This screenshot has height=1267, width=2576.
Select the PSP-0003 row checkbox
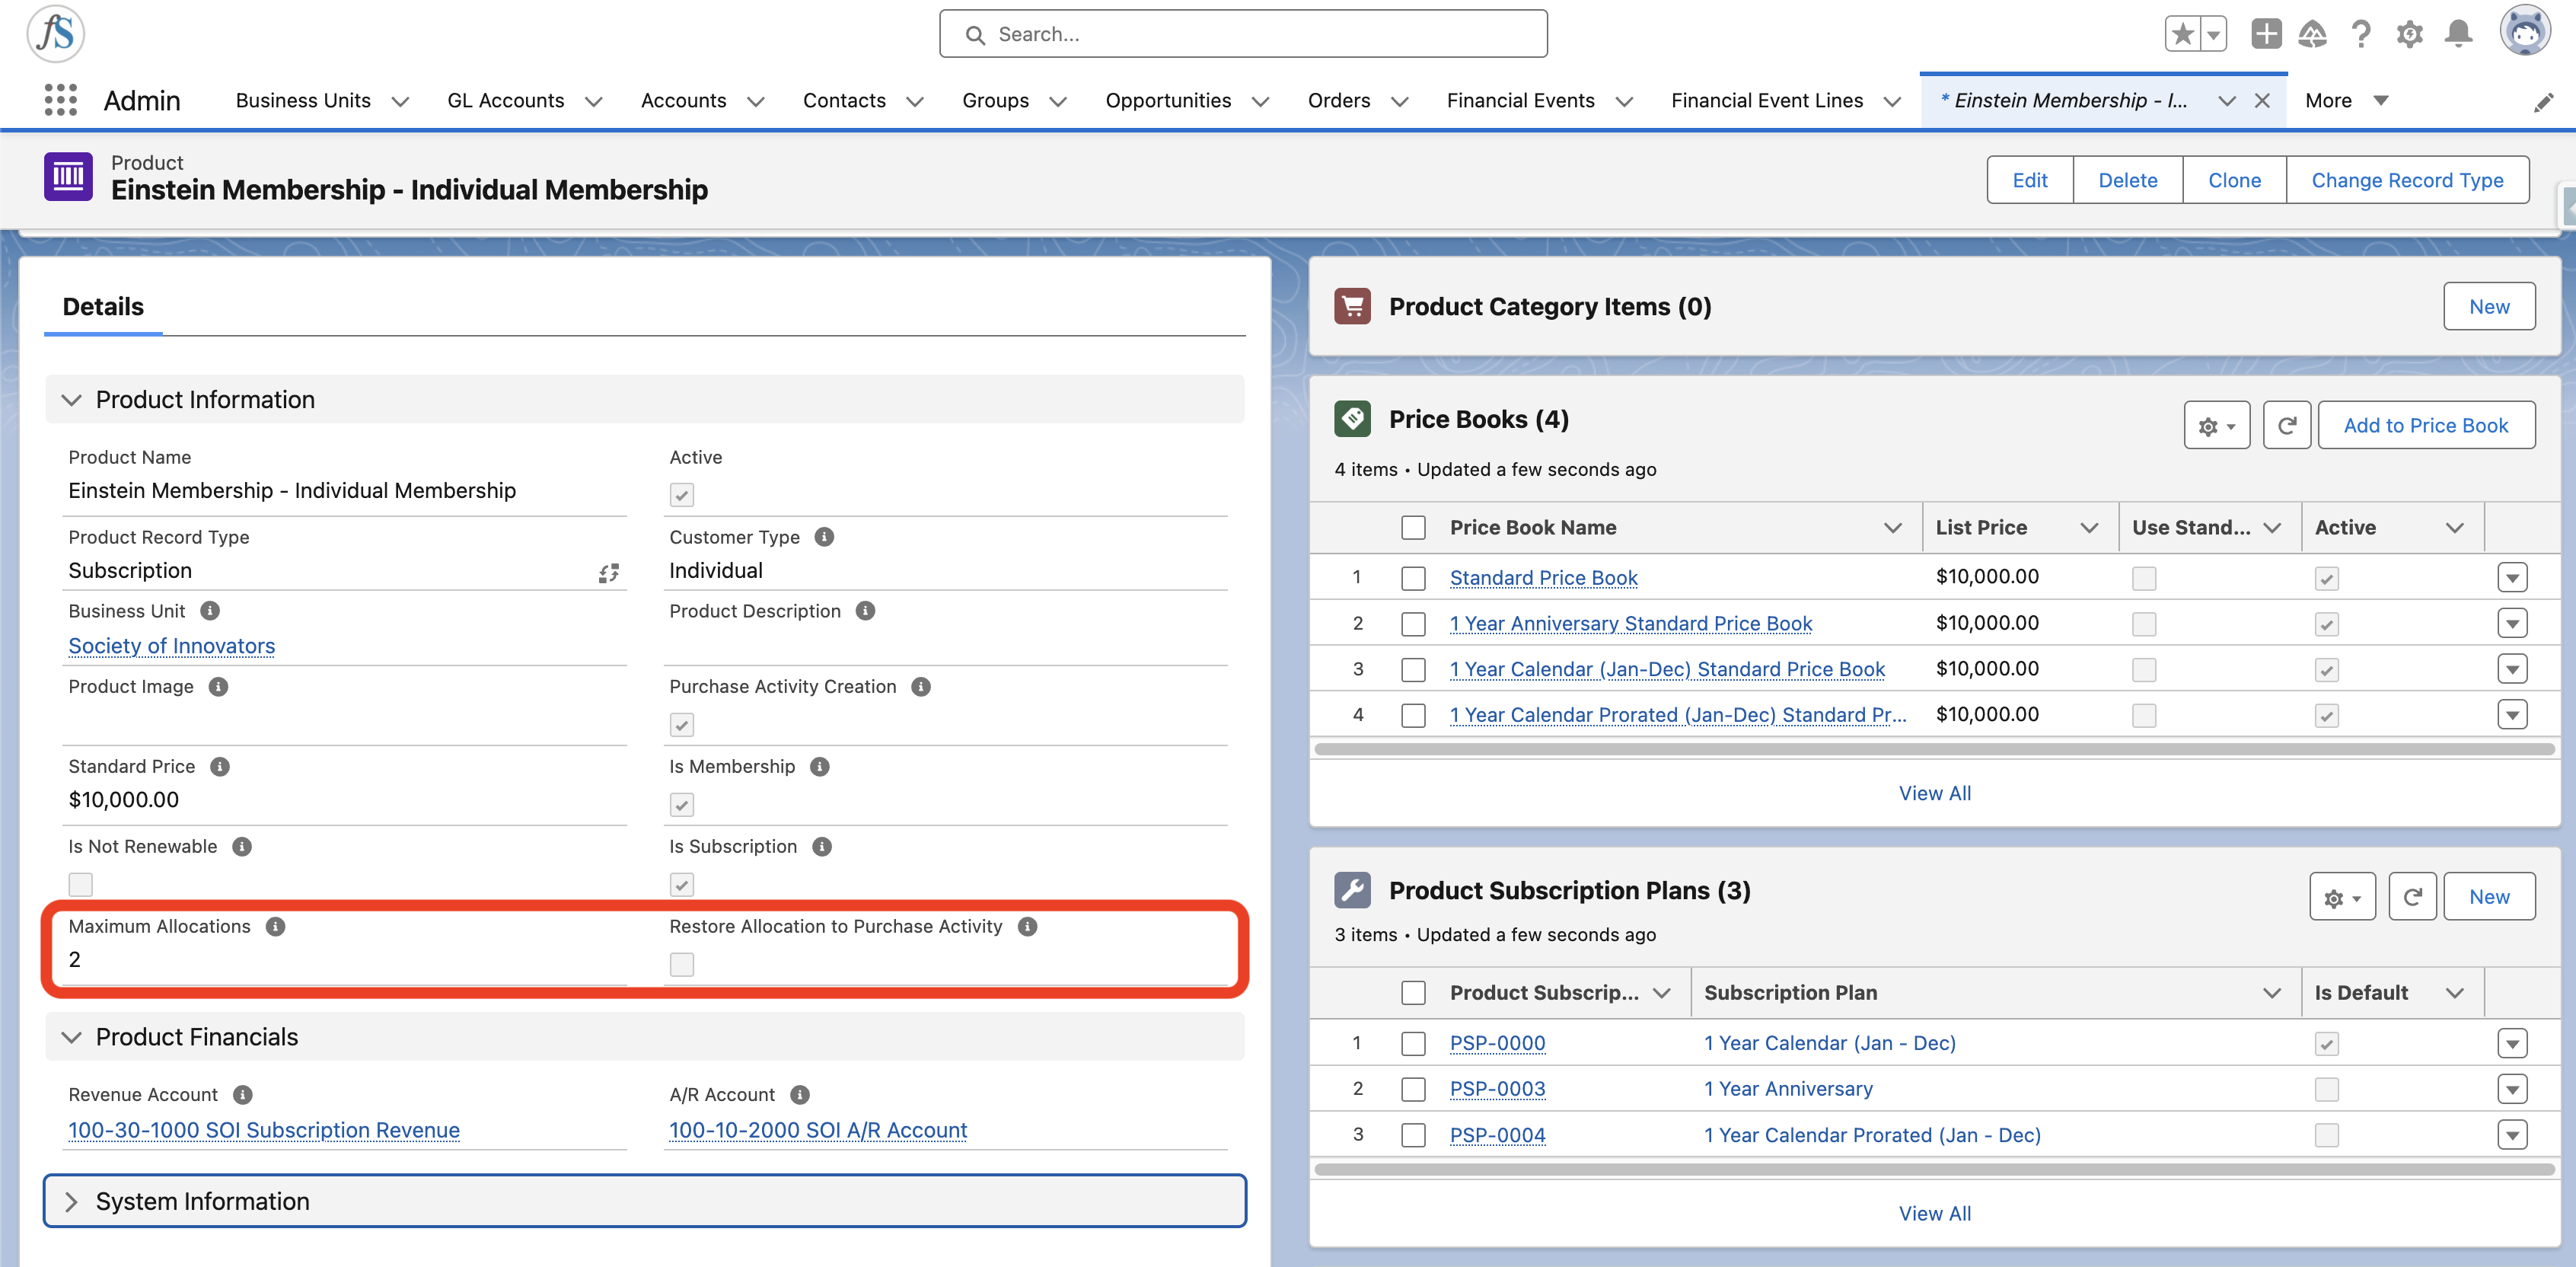pyautogui.click(x=1413, y=1089)
